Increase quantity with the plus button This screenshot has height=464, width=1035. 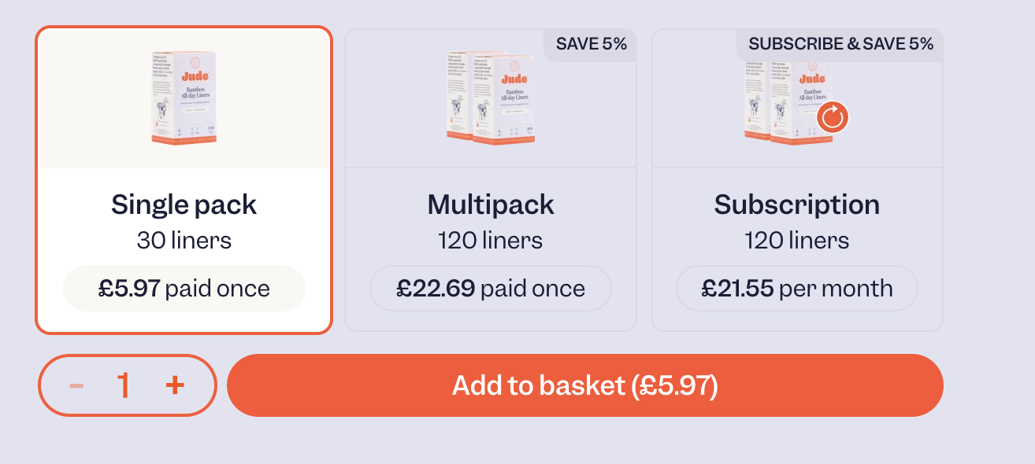[175, 385]
